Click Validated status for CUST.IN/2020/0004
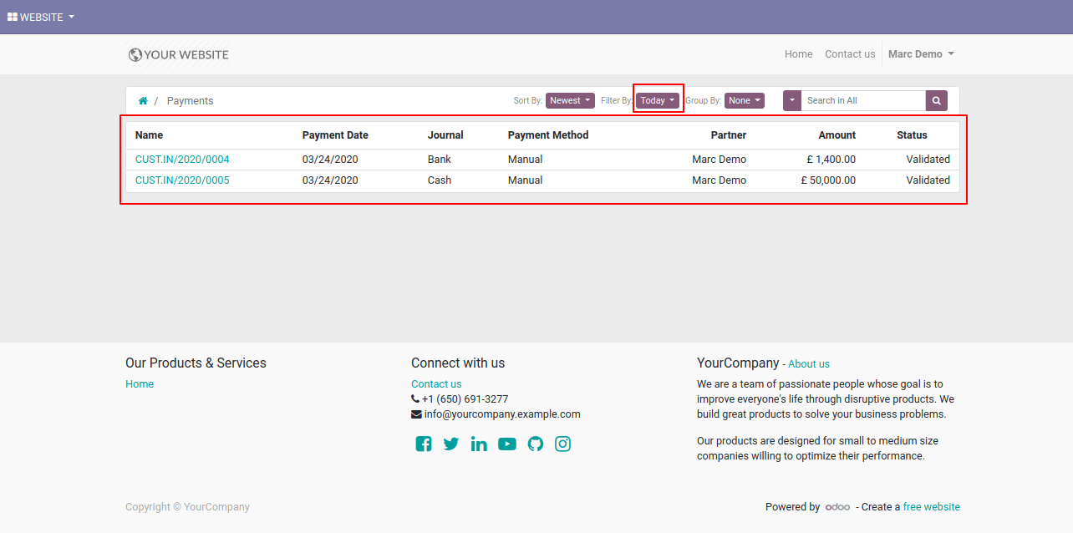The image size is (1073, 533). click(928, 160)
